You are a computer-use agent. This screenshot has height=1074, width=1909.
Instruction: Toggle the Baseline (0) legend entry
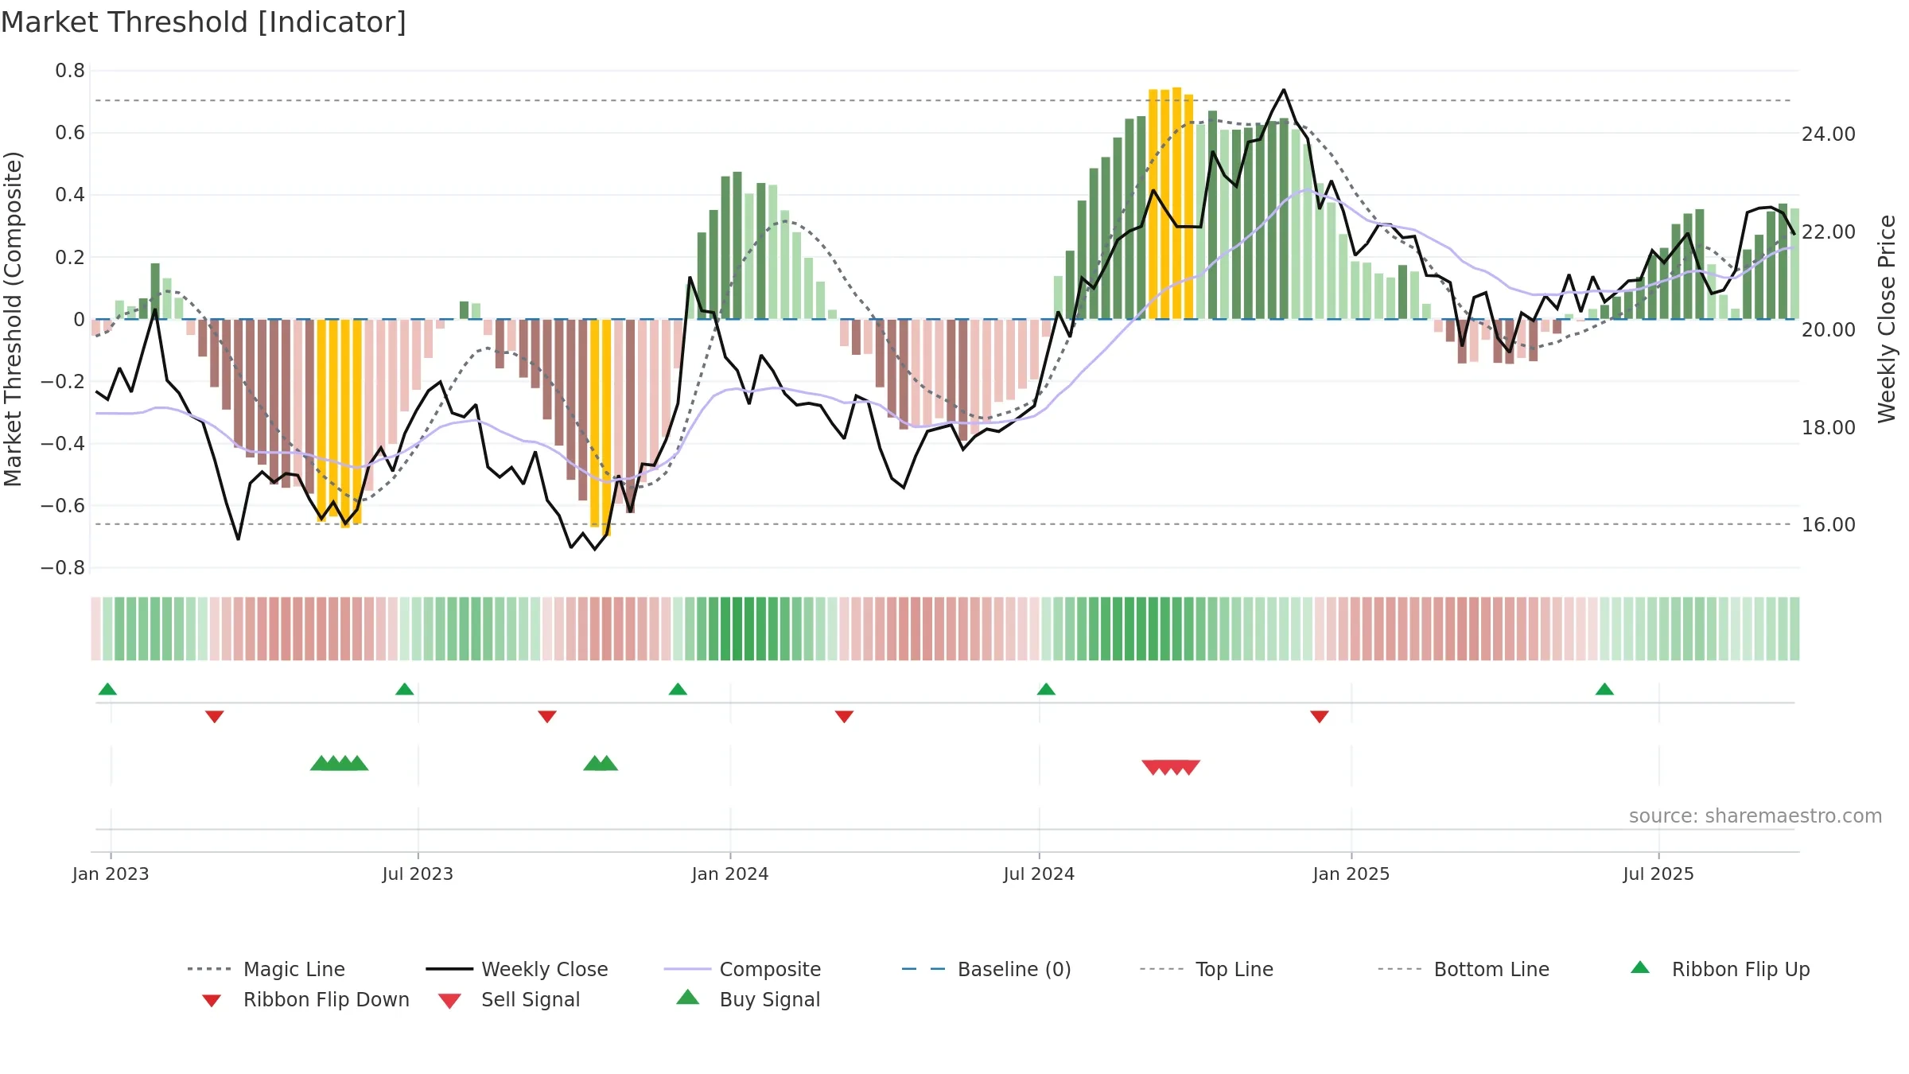pyautogui.click(x=986, y=969)
